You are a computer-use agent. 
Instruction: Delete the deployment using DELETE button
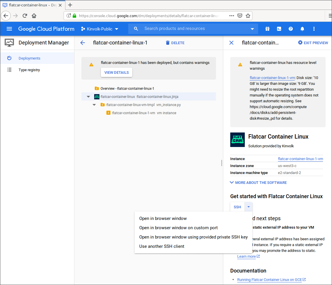[175, 43]
